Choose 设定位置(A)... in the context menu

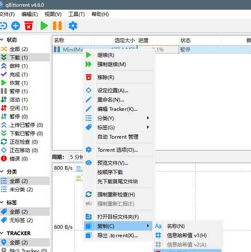(x=119, y=90)
